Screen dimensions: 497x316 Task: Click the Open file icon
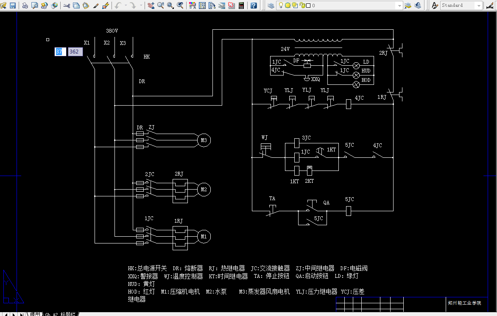point(3,6)
